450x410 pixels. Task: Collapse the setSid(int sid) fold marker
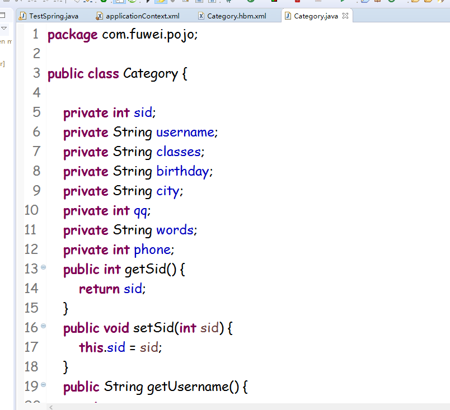pyautogui.click(x=43, y=326)
